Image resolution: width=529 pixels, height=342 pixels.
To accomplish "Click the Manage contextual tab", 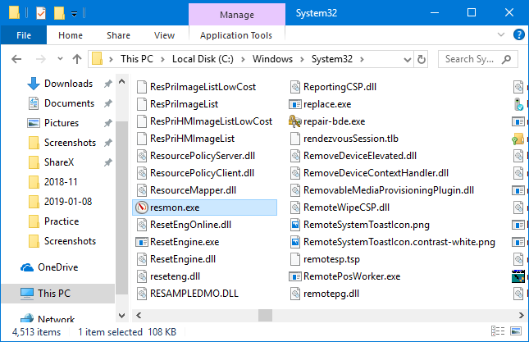I will (237, 15).
